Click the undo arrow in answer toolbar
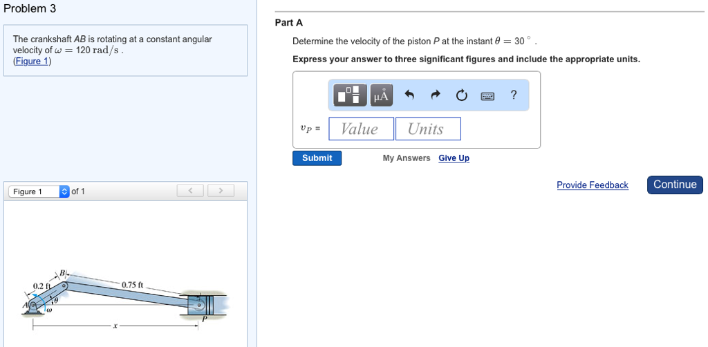Screen dimensions: 708x347 click(409, 95)
